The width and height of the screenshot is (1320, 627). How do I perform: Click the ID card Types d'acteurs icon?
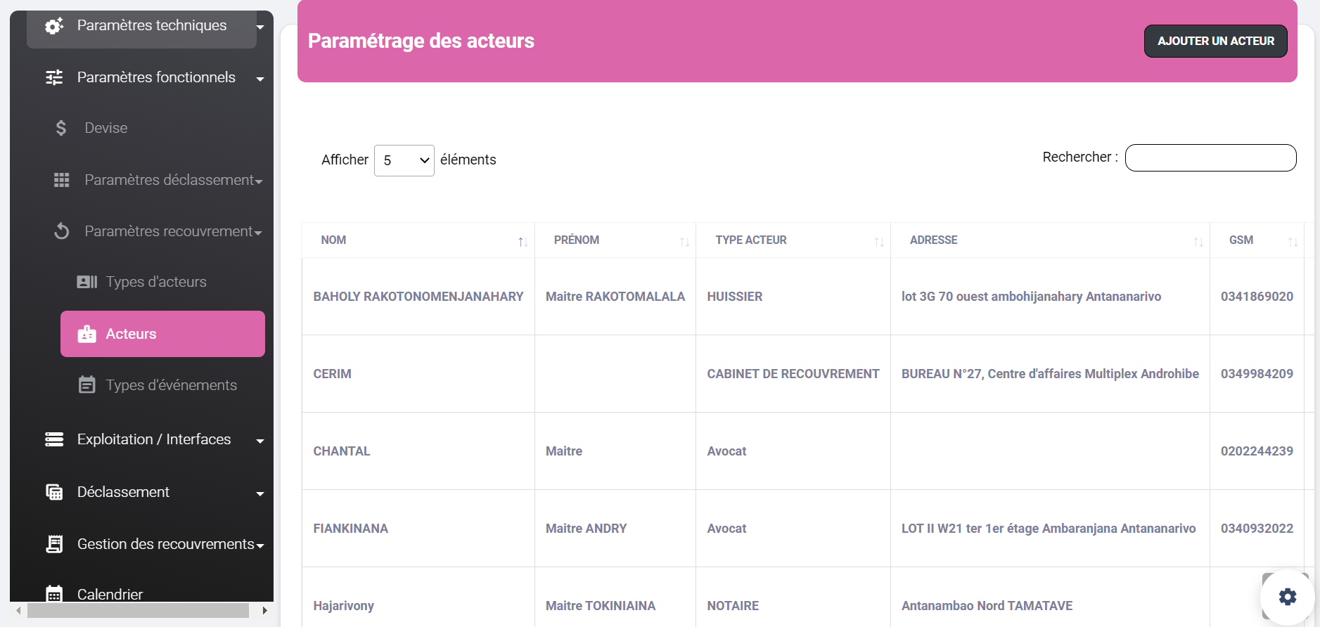pos(86,282)
